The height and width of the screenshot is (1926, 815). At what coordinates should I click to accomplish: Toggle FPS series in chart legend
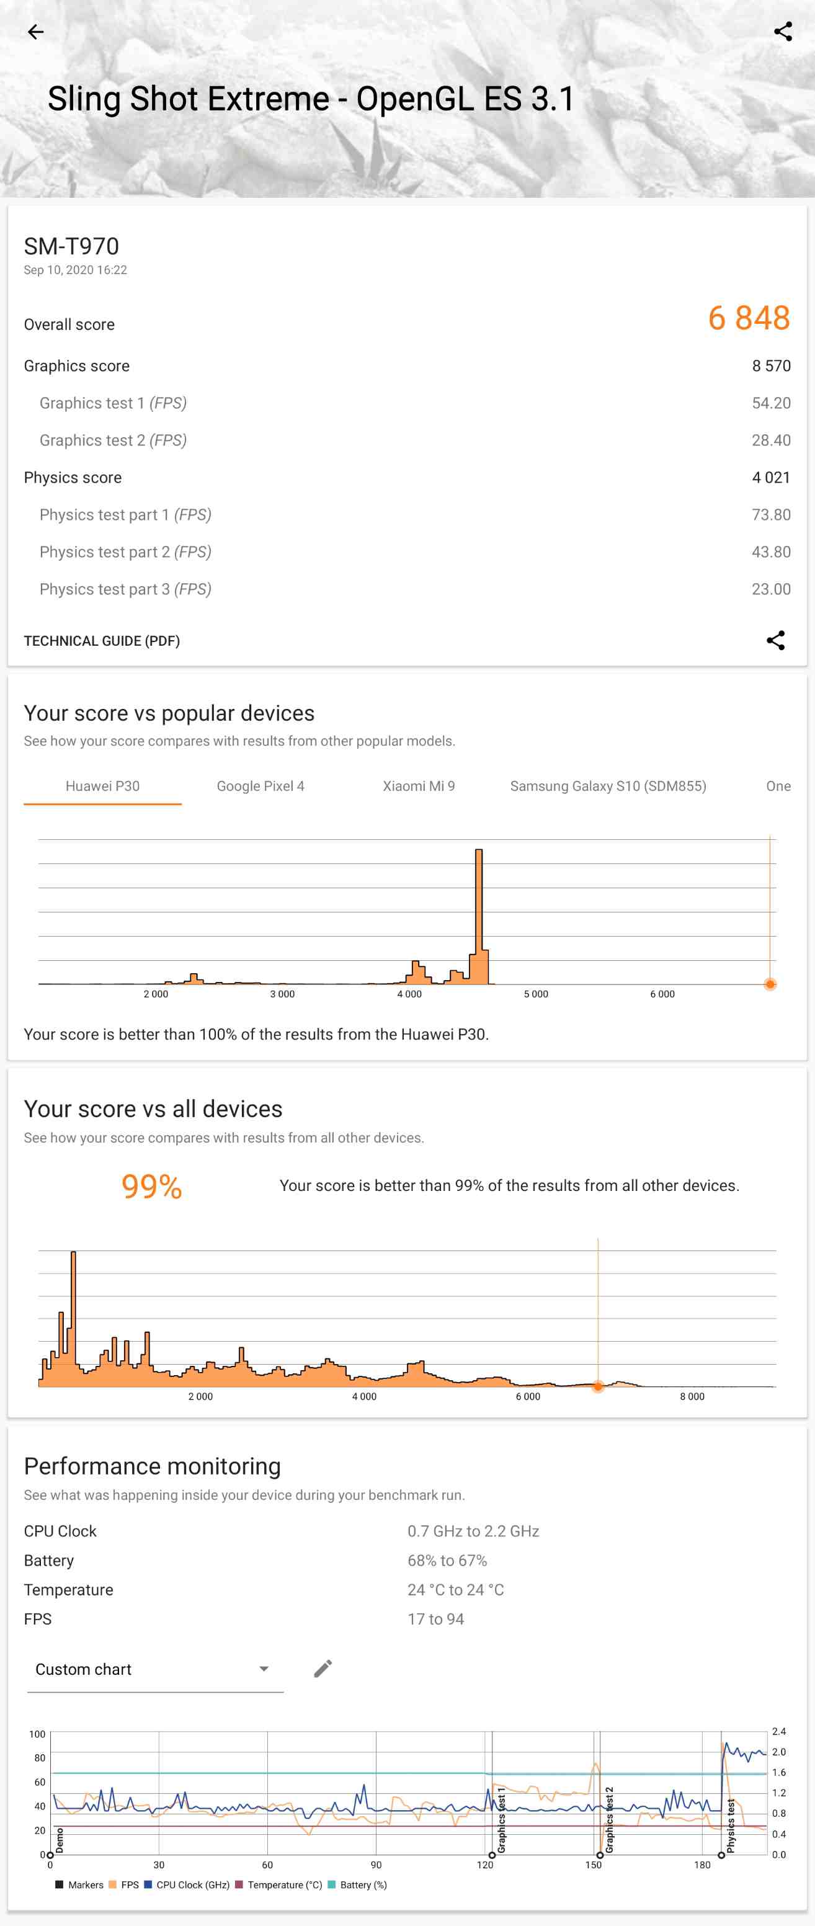[x=124, y=1884]
